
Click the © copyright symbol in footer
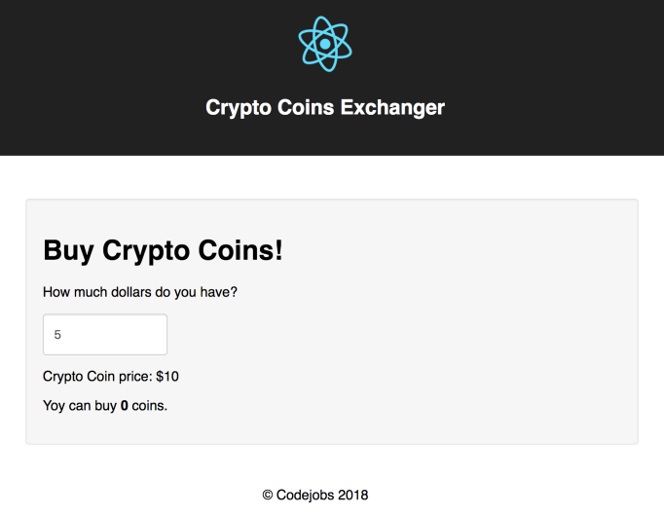pos(268,495)
